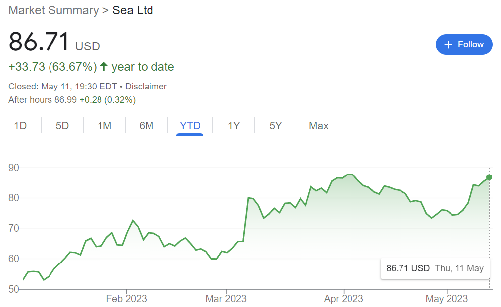Image resolution: width=501 pixels, height=307 pixels.
Task: Show the Max time range
Action: (x=318, y=126)
